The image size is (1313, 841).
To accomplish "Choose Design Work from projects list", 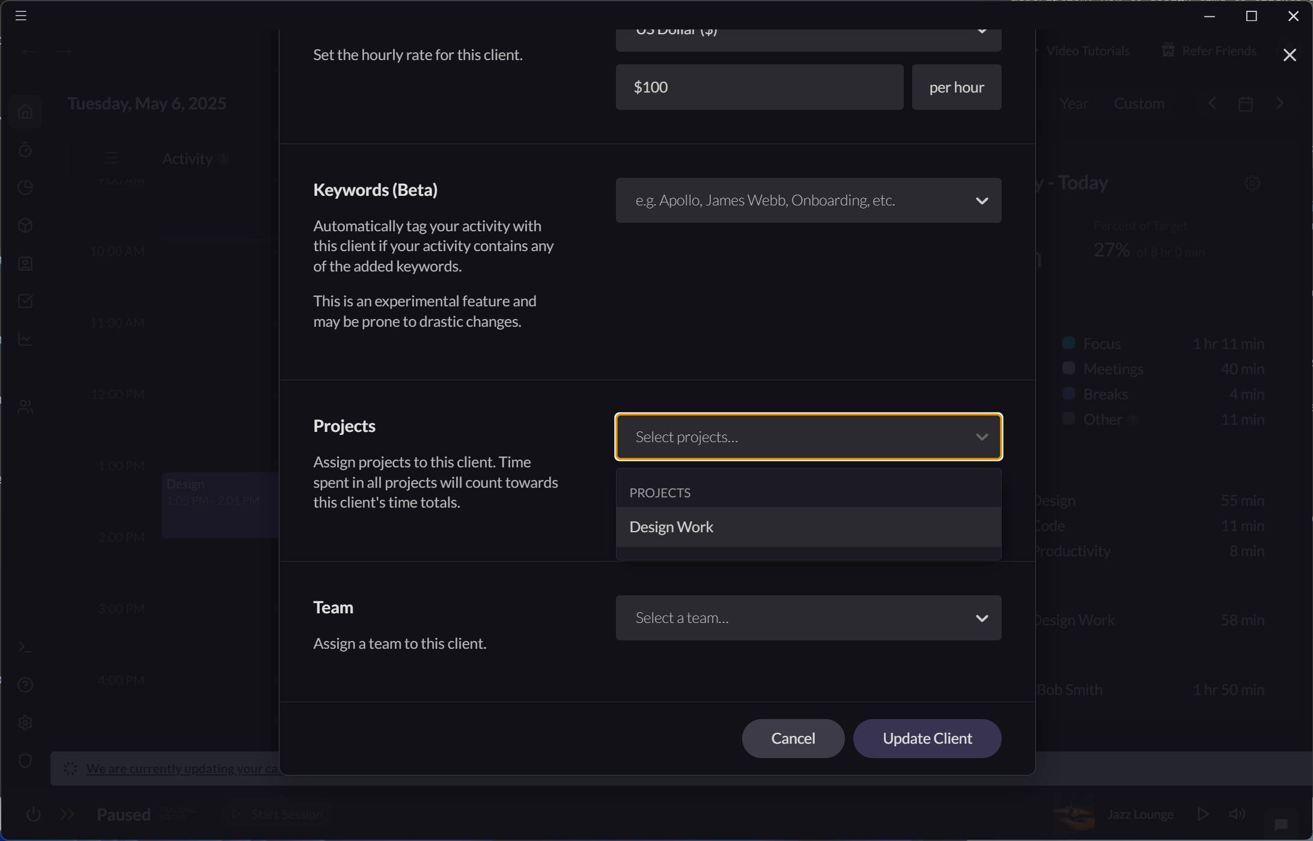I will (x=671, y=527).
